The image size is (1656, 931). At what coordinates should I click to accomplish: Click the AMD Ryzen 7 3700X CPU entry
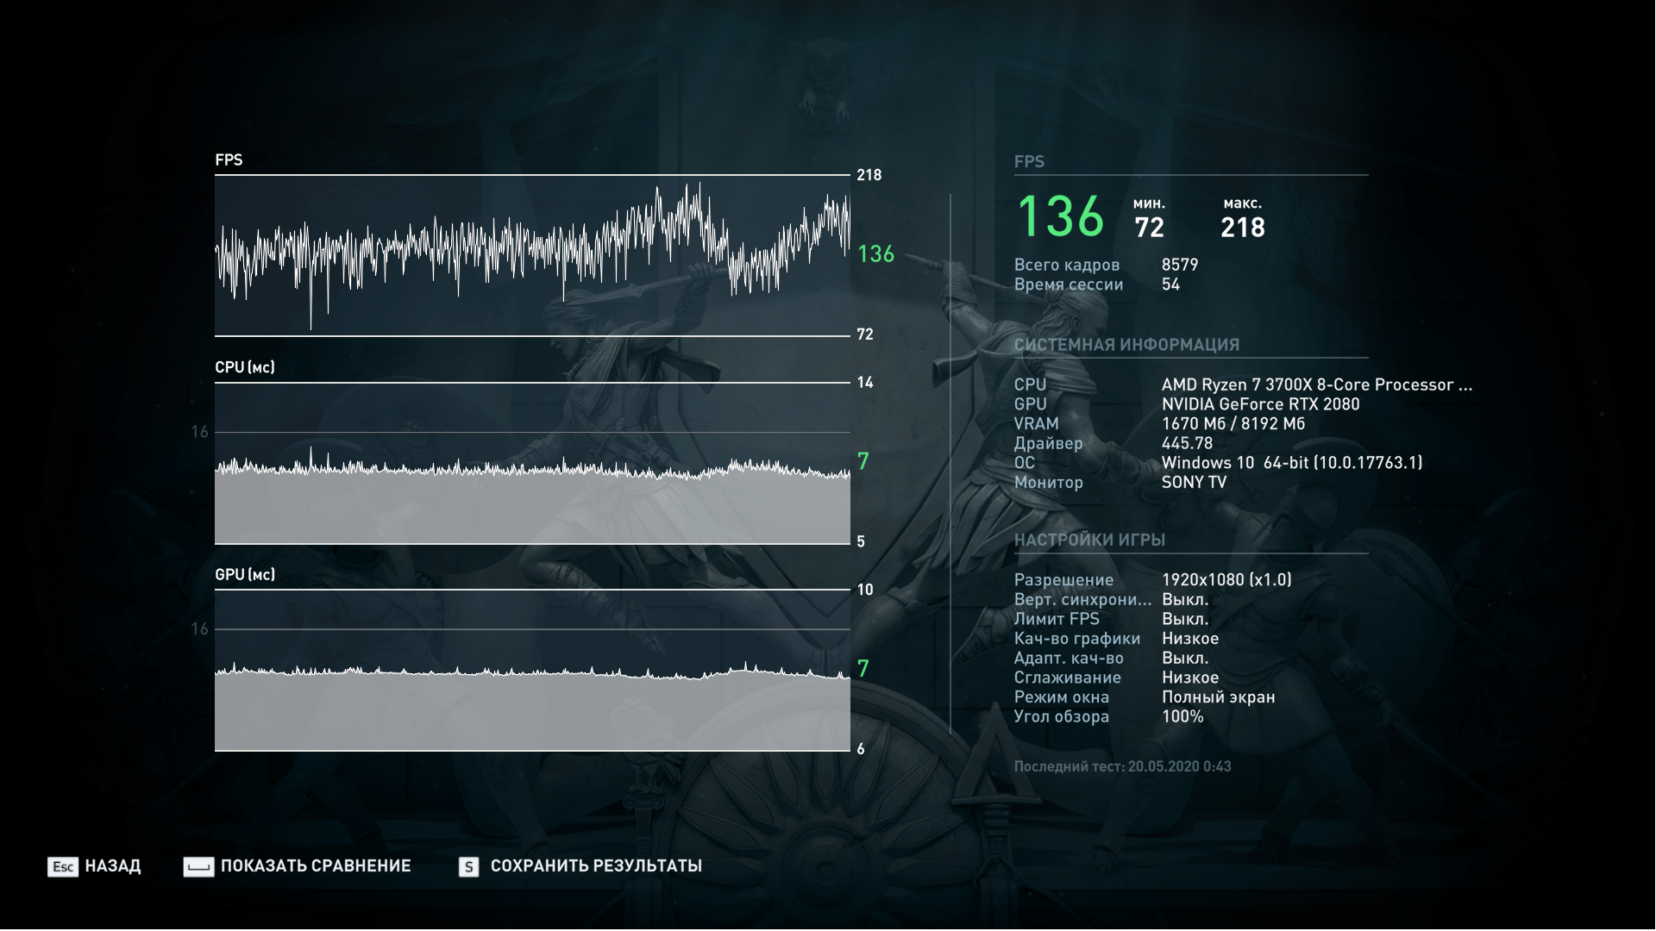[1316, 385]
